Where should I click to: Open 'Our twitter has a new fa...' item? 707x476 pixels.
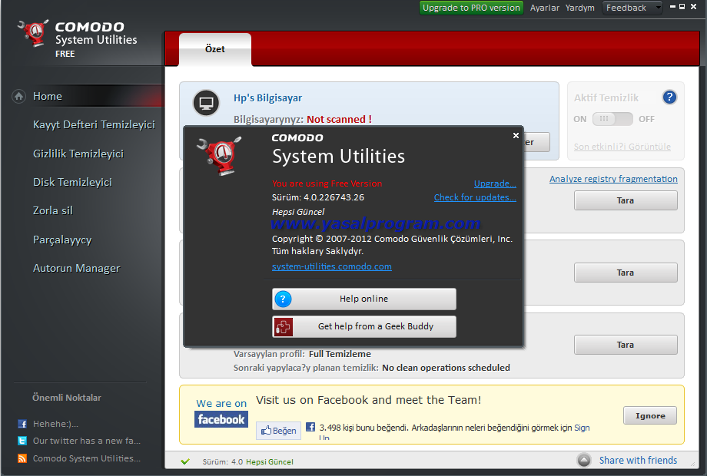coord(87,441)
